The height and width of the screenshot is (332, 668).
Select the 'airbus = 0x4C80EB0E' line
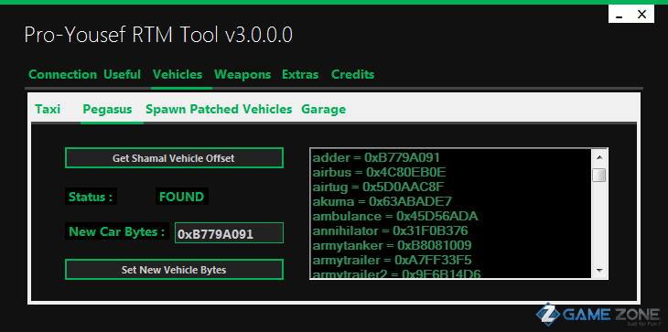click(379, 172)
